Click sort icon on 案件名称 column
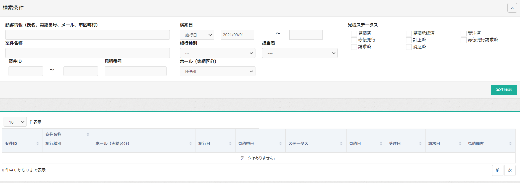Image resolution: width=520 pixels, height=183 pixels. click(x=88, y=134)
